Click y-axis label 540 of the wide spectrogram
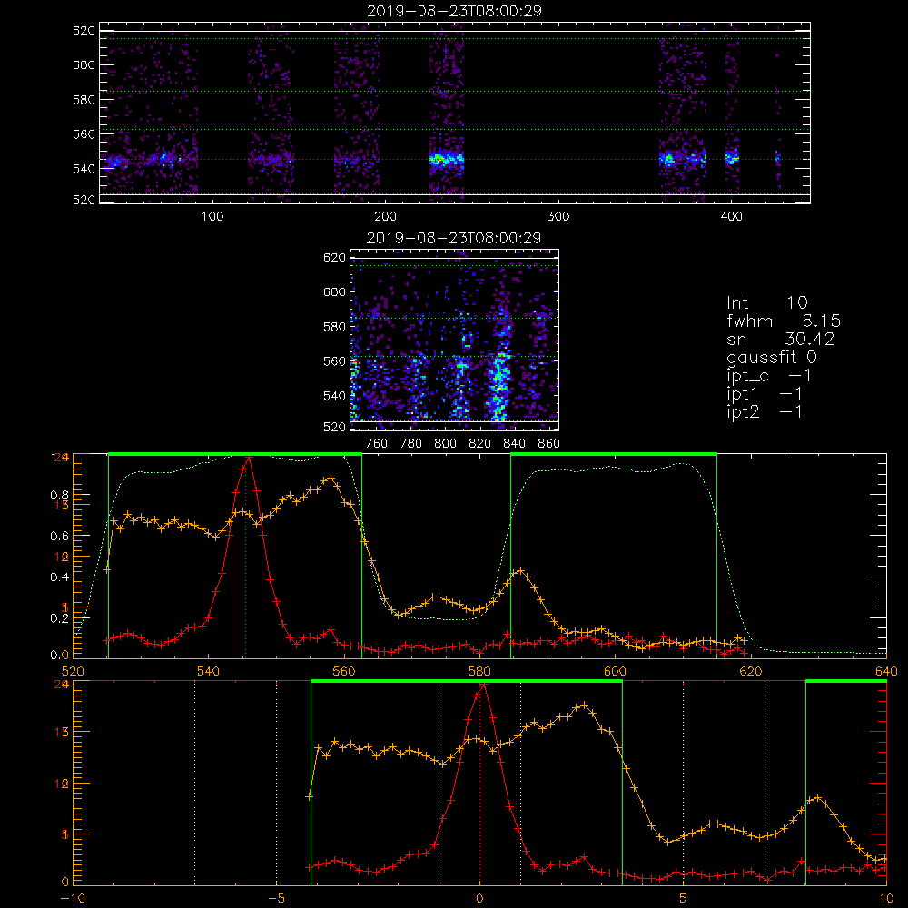Image resolution: width=908 pixels, height=908 pixels. click(84, 169)
